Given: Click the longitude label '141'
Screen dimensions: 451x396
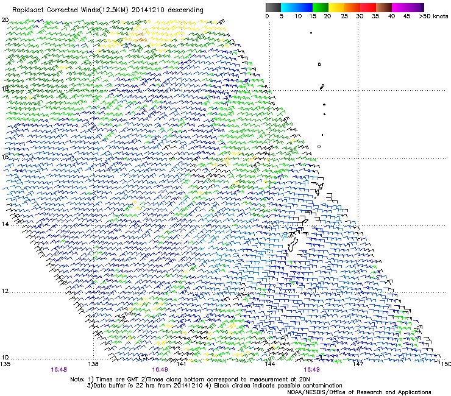Looking at the screenshot, I should tap(182, 364).
